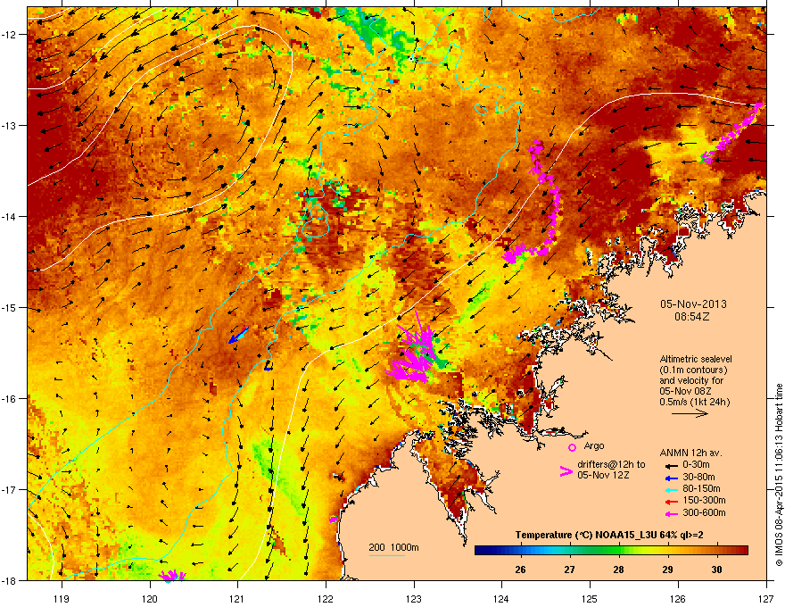Image resolution: width=785 pixels, height=607 pixels.
Task: Click the 26 tick label on colour bar
Action: (520, 570)
